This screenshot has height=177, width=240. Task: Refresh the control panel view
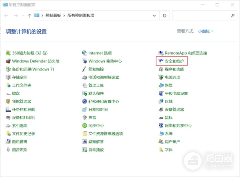click(x=164, y=16)
